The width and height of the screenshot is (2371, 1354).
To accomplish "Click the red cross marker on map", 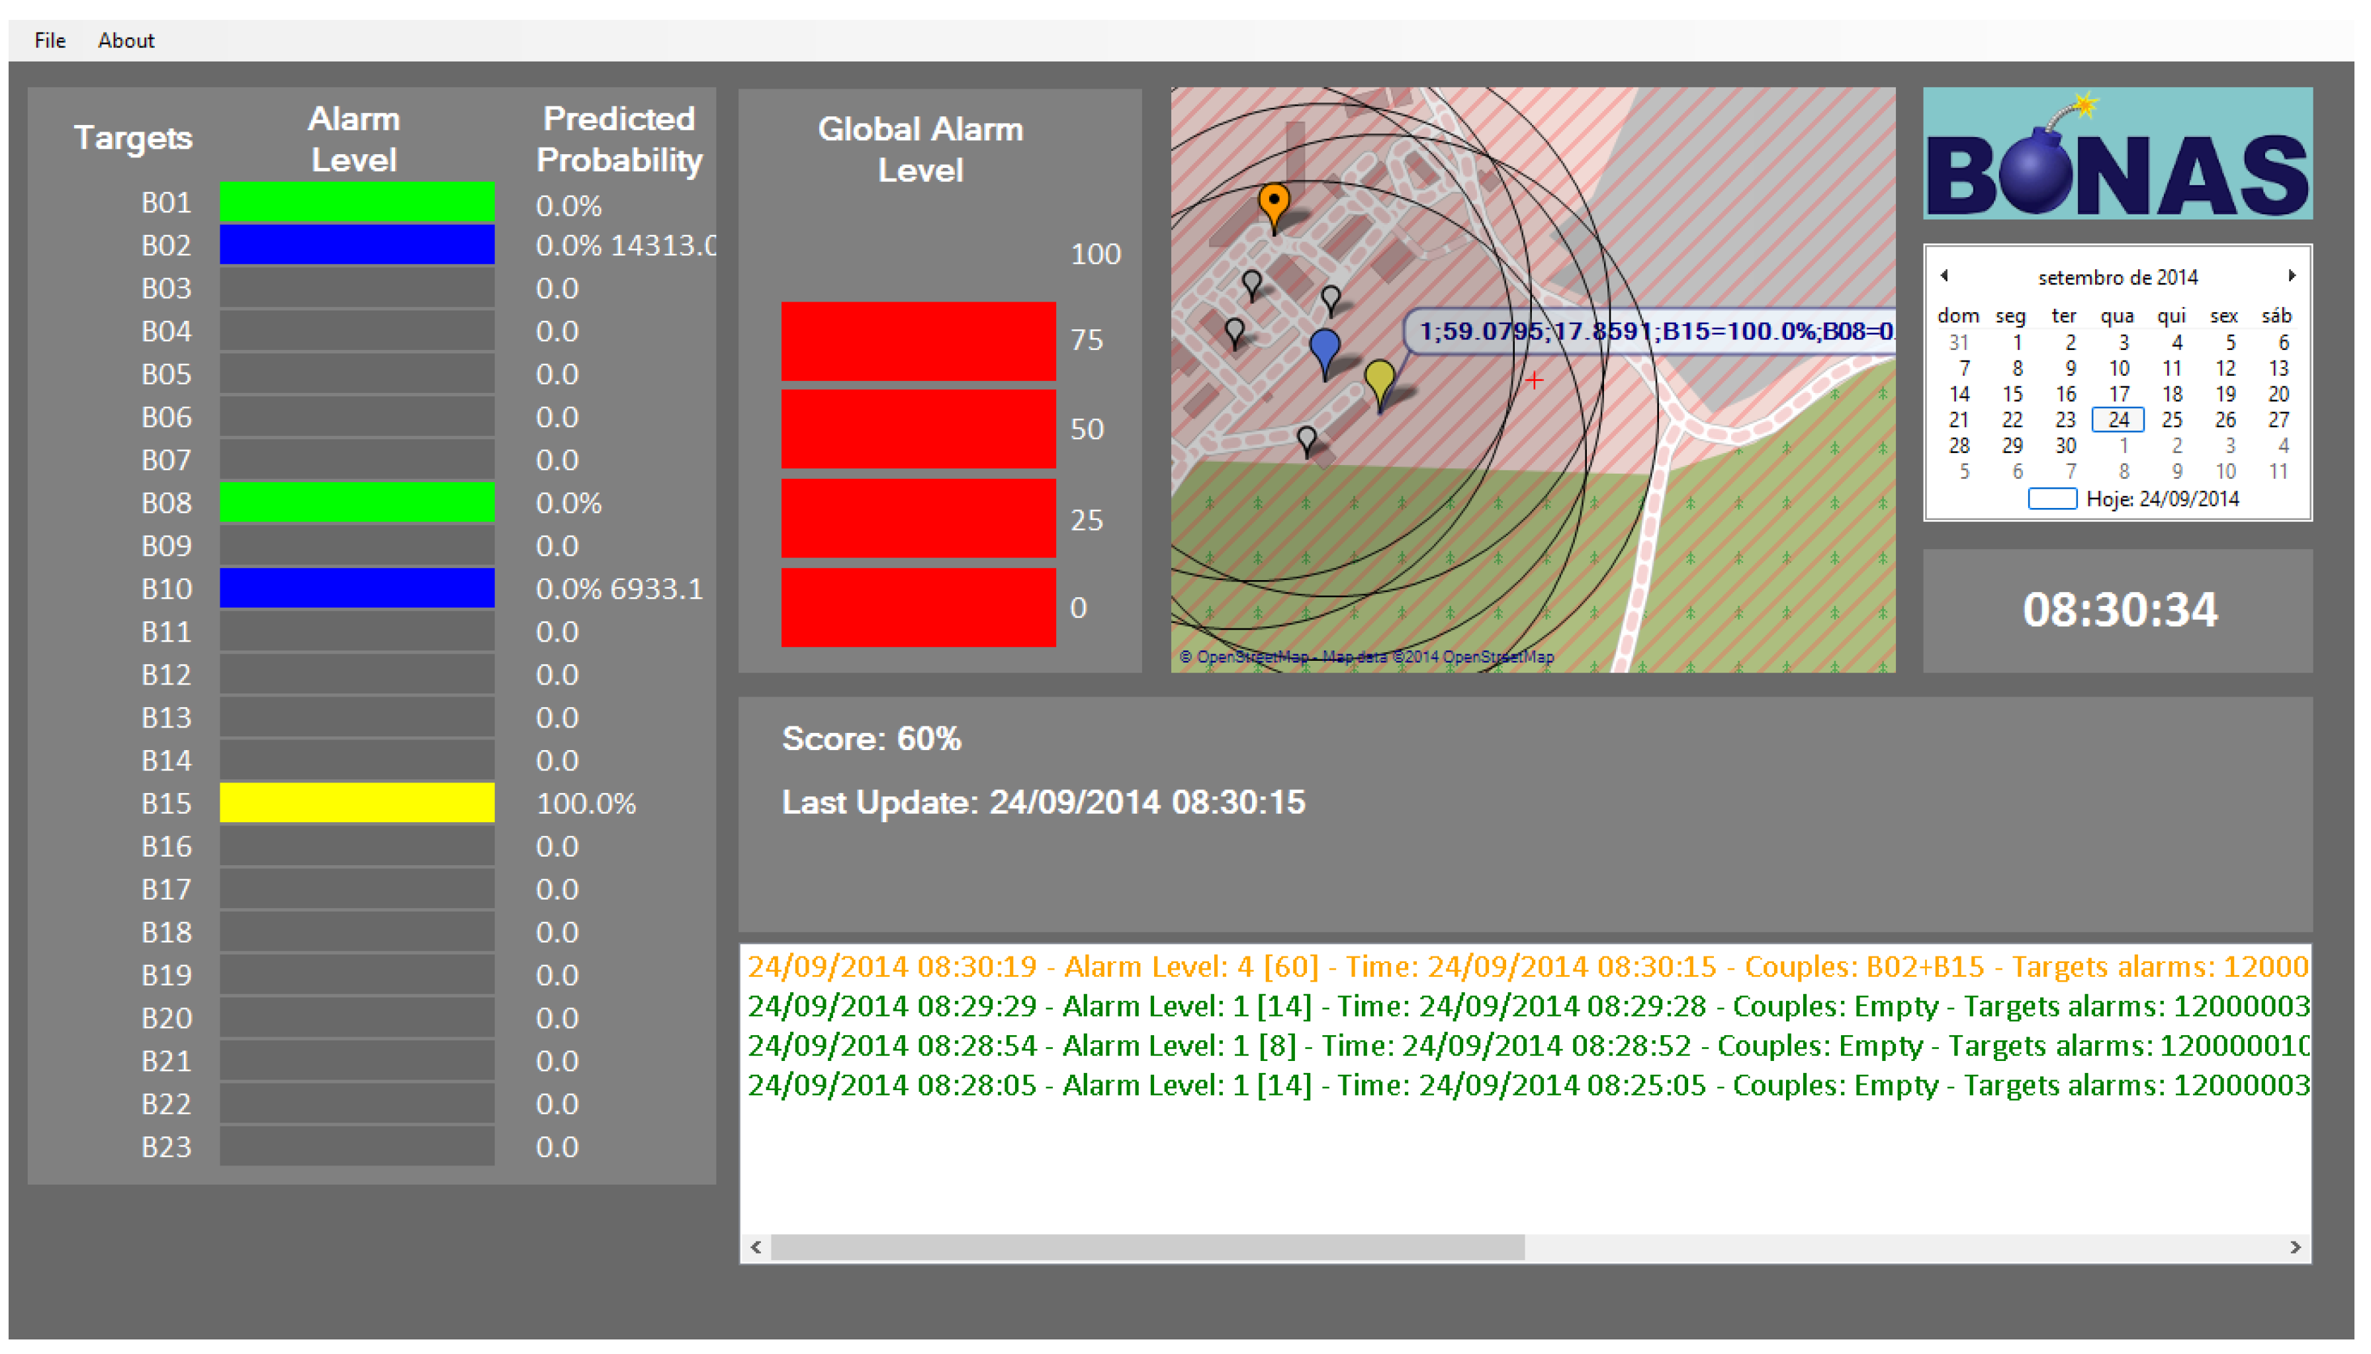I will tap(1534, 380).
